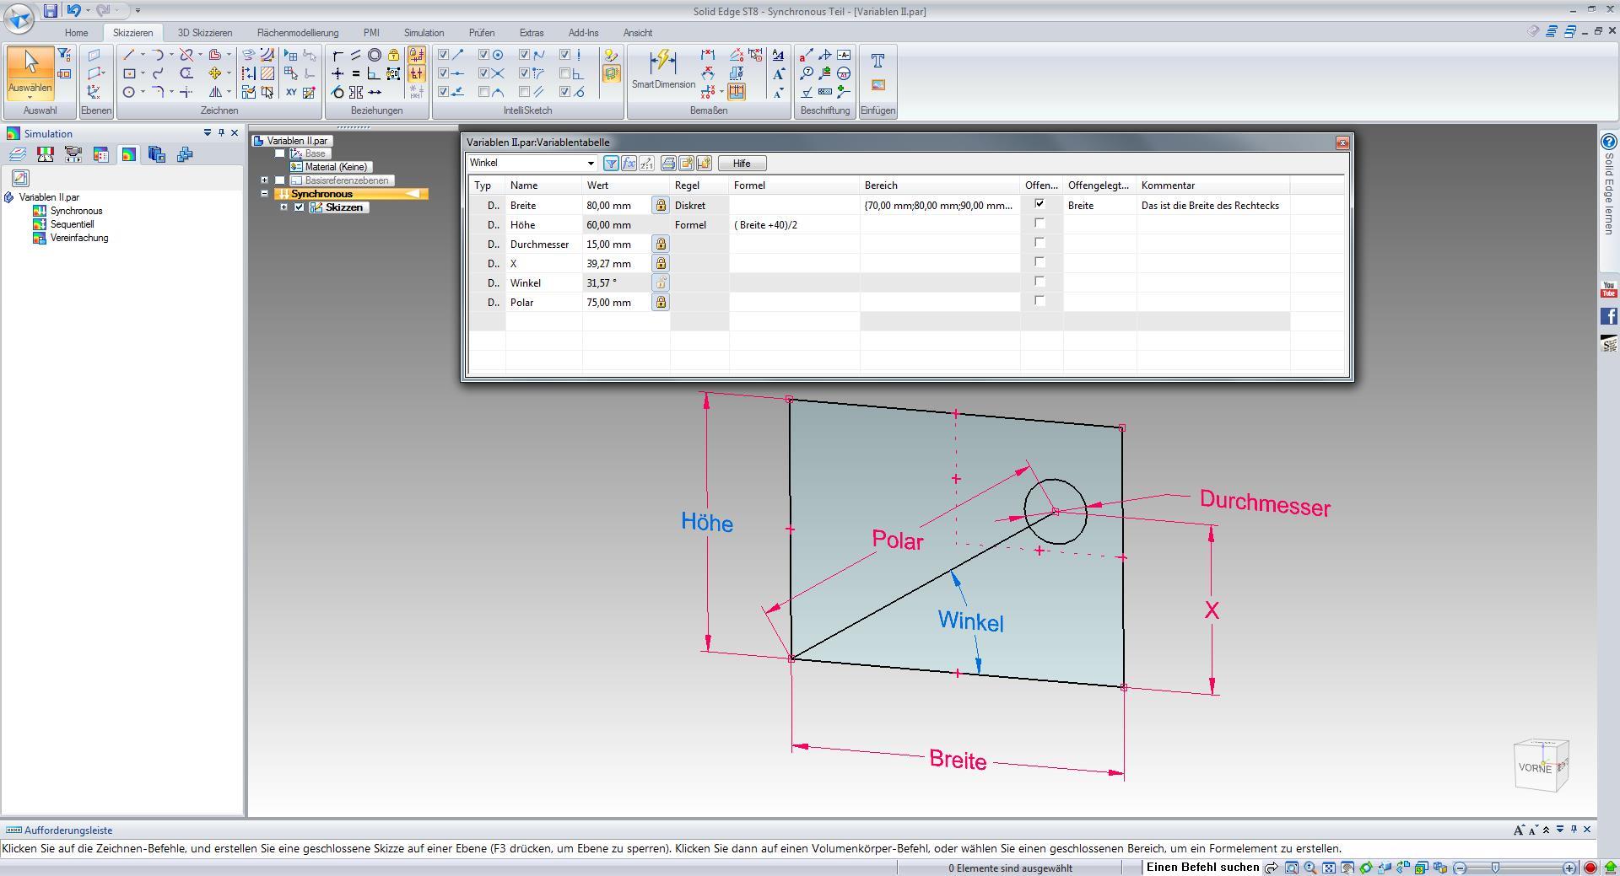Click the Insert Image icon in Einfügen
The height and width of the screenshot is (876, 1620).
pyautogui.click(x=877, y=85)
